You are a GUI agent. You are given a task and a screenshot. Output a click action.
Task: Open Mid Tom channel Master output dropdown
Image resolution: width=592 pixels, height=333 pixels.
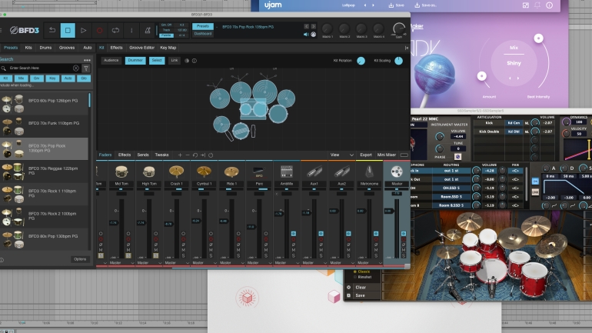pyautogui.click(x=121, y=263)
